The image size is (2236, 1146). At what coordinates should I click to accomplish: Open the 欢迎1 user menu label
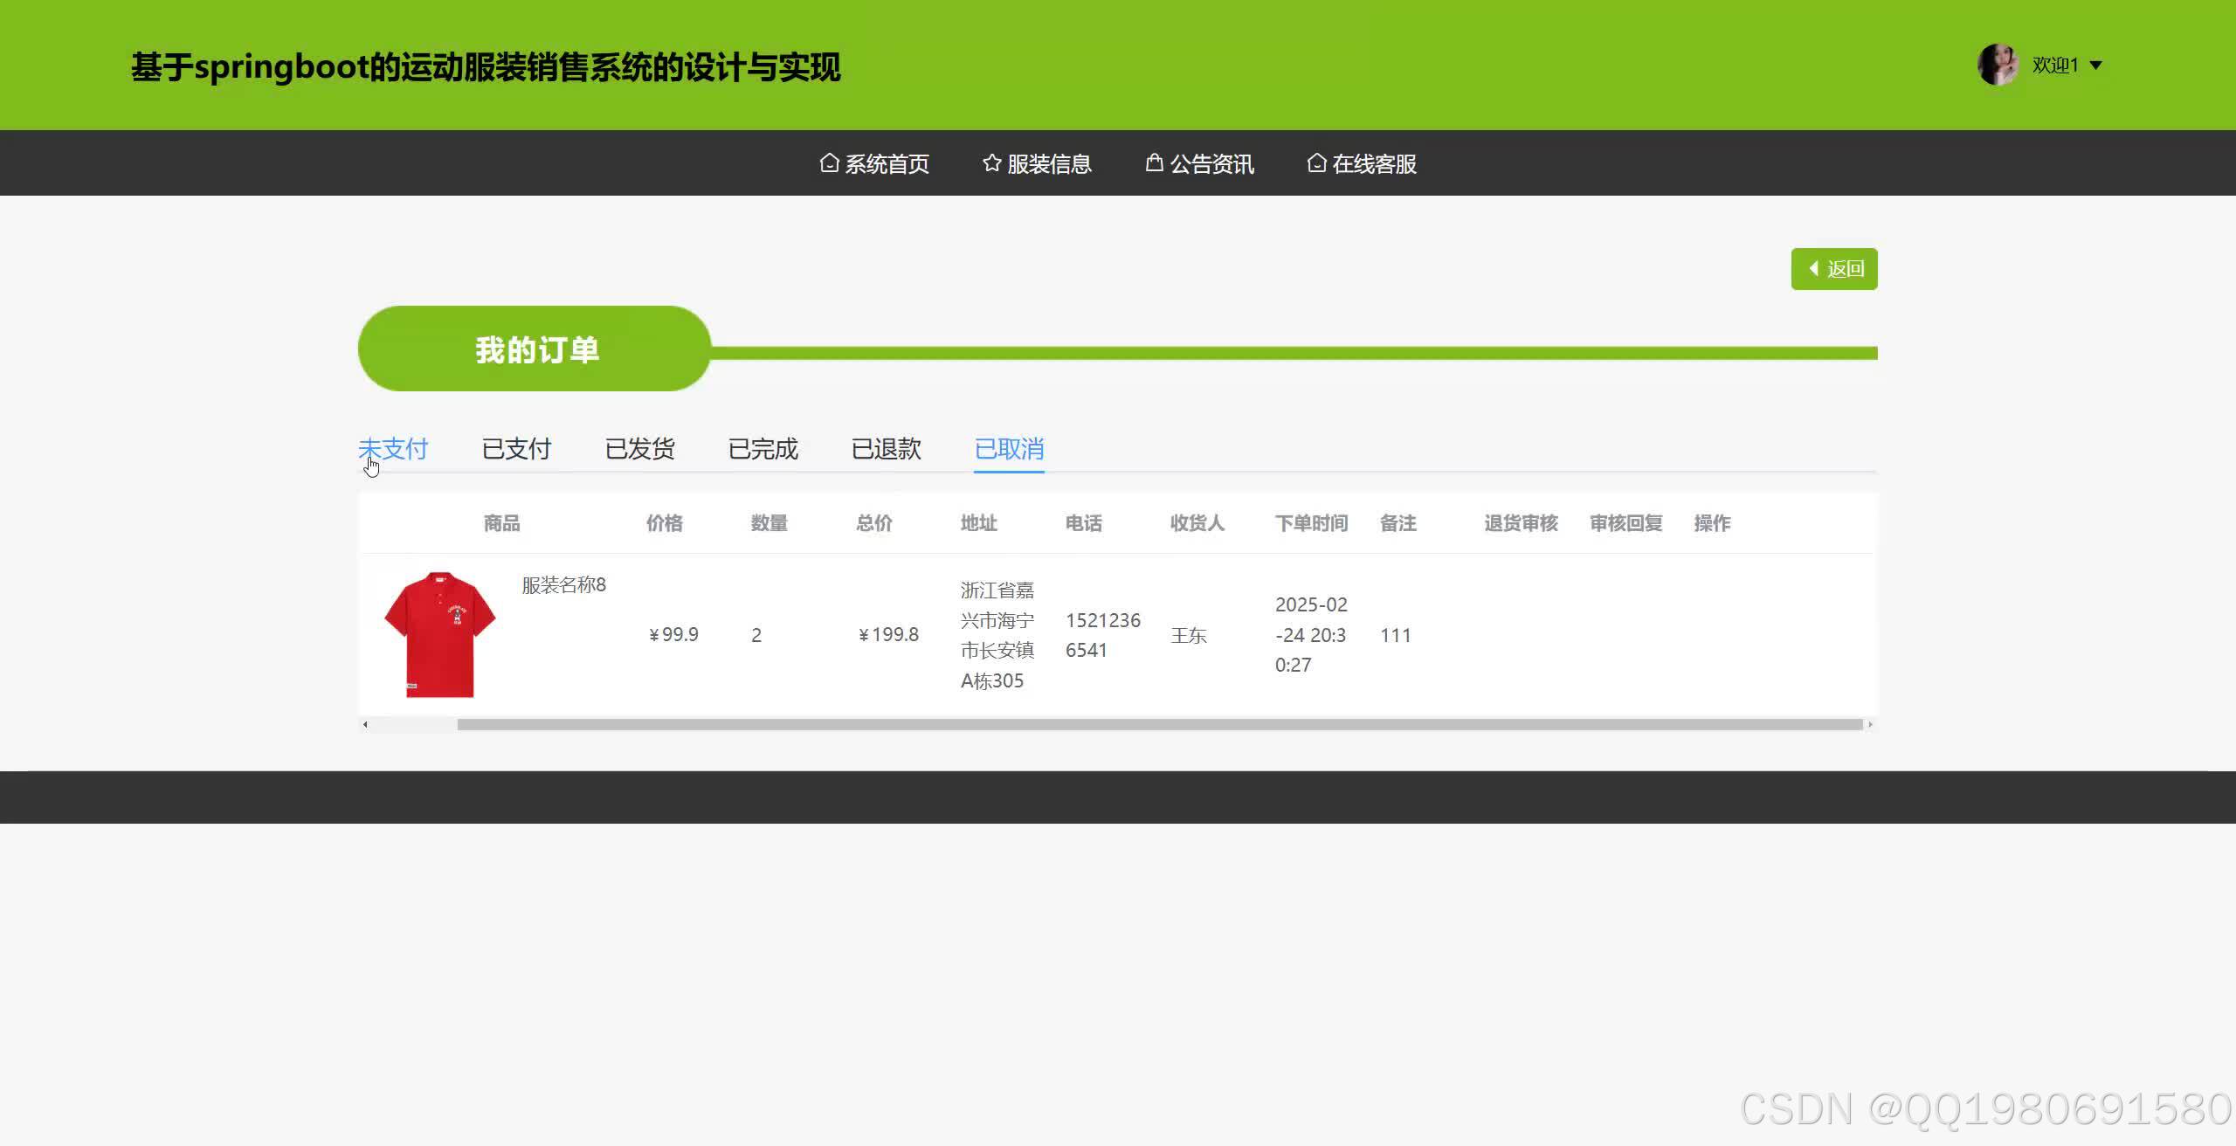(2054, 66)
